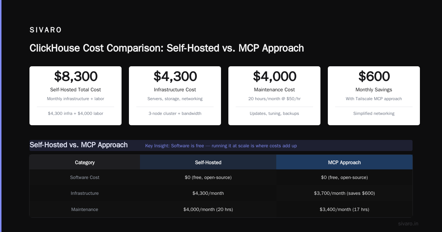Click the Self-Hosted Total Cost label
This screenshot has height=232, width=442.
(76, 89)
